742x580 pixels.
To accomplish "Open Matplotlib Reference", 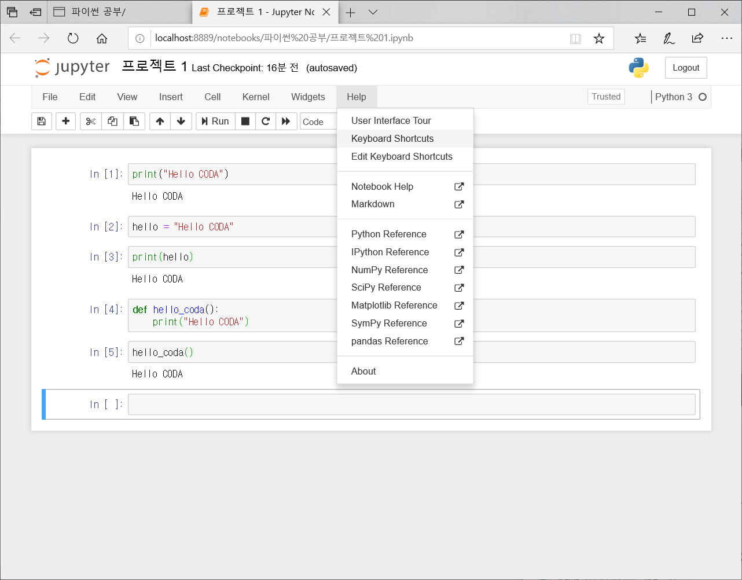I will pyautogui.click(x=405, y=306).
